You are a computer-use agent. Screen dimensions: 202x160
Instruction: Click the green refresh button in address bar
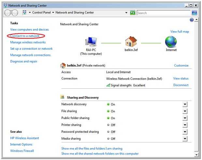click(133, 13)
